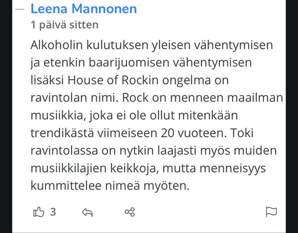Reply to Leena Mannonen's comment
This screenshot has width=298, height=233.
pos(87,212)
